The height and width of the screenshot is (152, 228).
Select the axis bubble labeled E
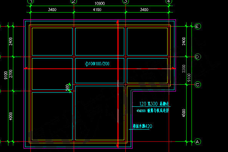click(198, 26)
